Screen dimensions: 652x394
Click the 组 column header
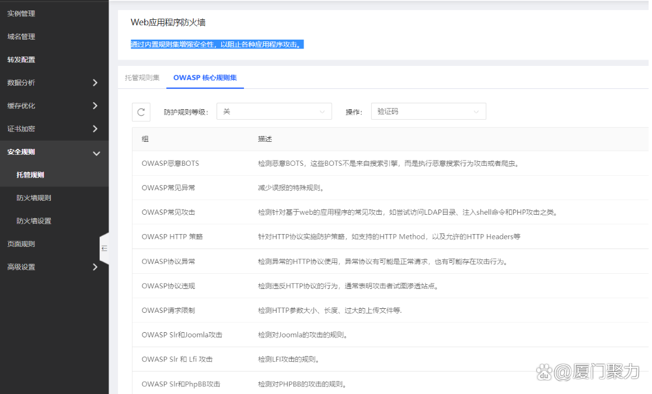click(145, 139)
